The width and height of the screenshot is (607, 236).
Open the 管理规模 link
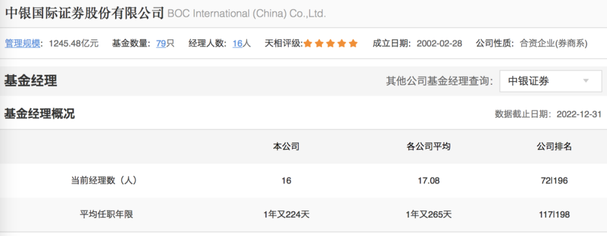(22, 43)
